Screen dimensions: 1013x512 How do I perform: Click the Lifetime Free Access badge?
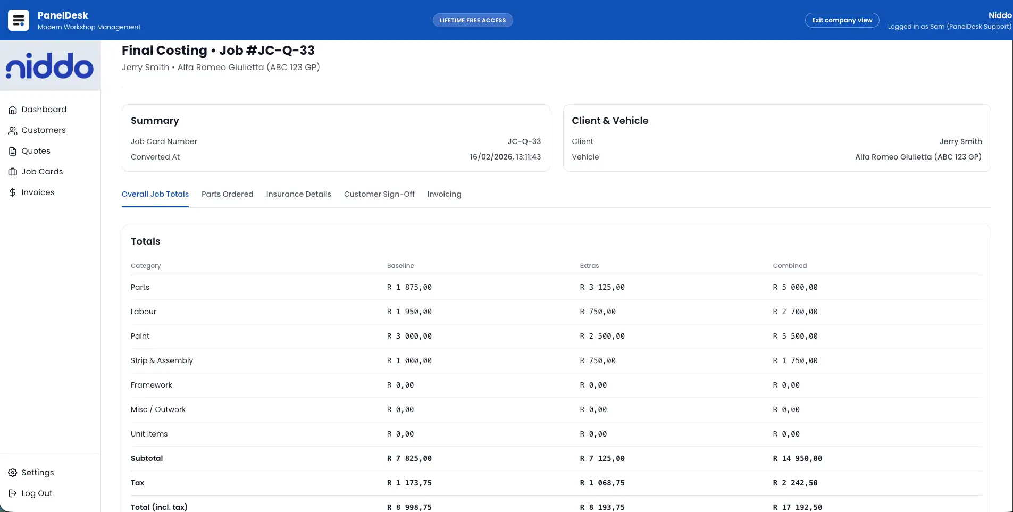[472, 20]
